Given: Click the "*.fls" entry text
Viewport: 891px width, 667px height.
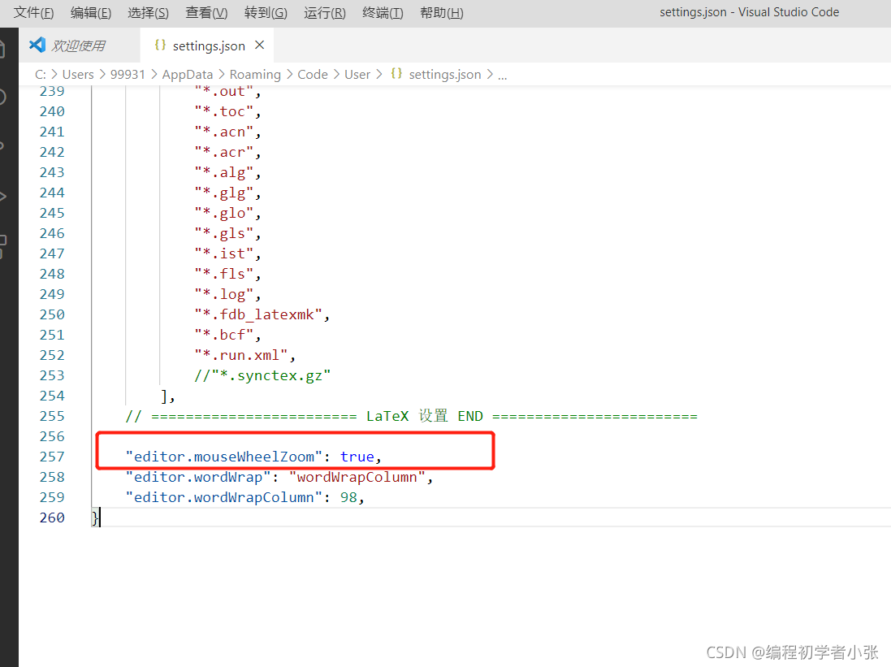Looking at the screenshot, I should pyautogui.click(x=224, y=274).
